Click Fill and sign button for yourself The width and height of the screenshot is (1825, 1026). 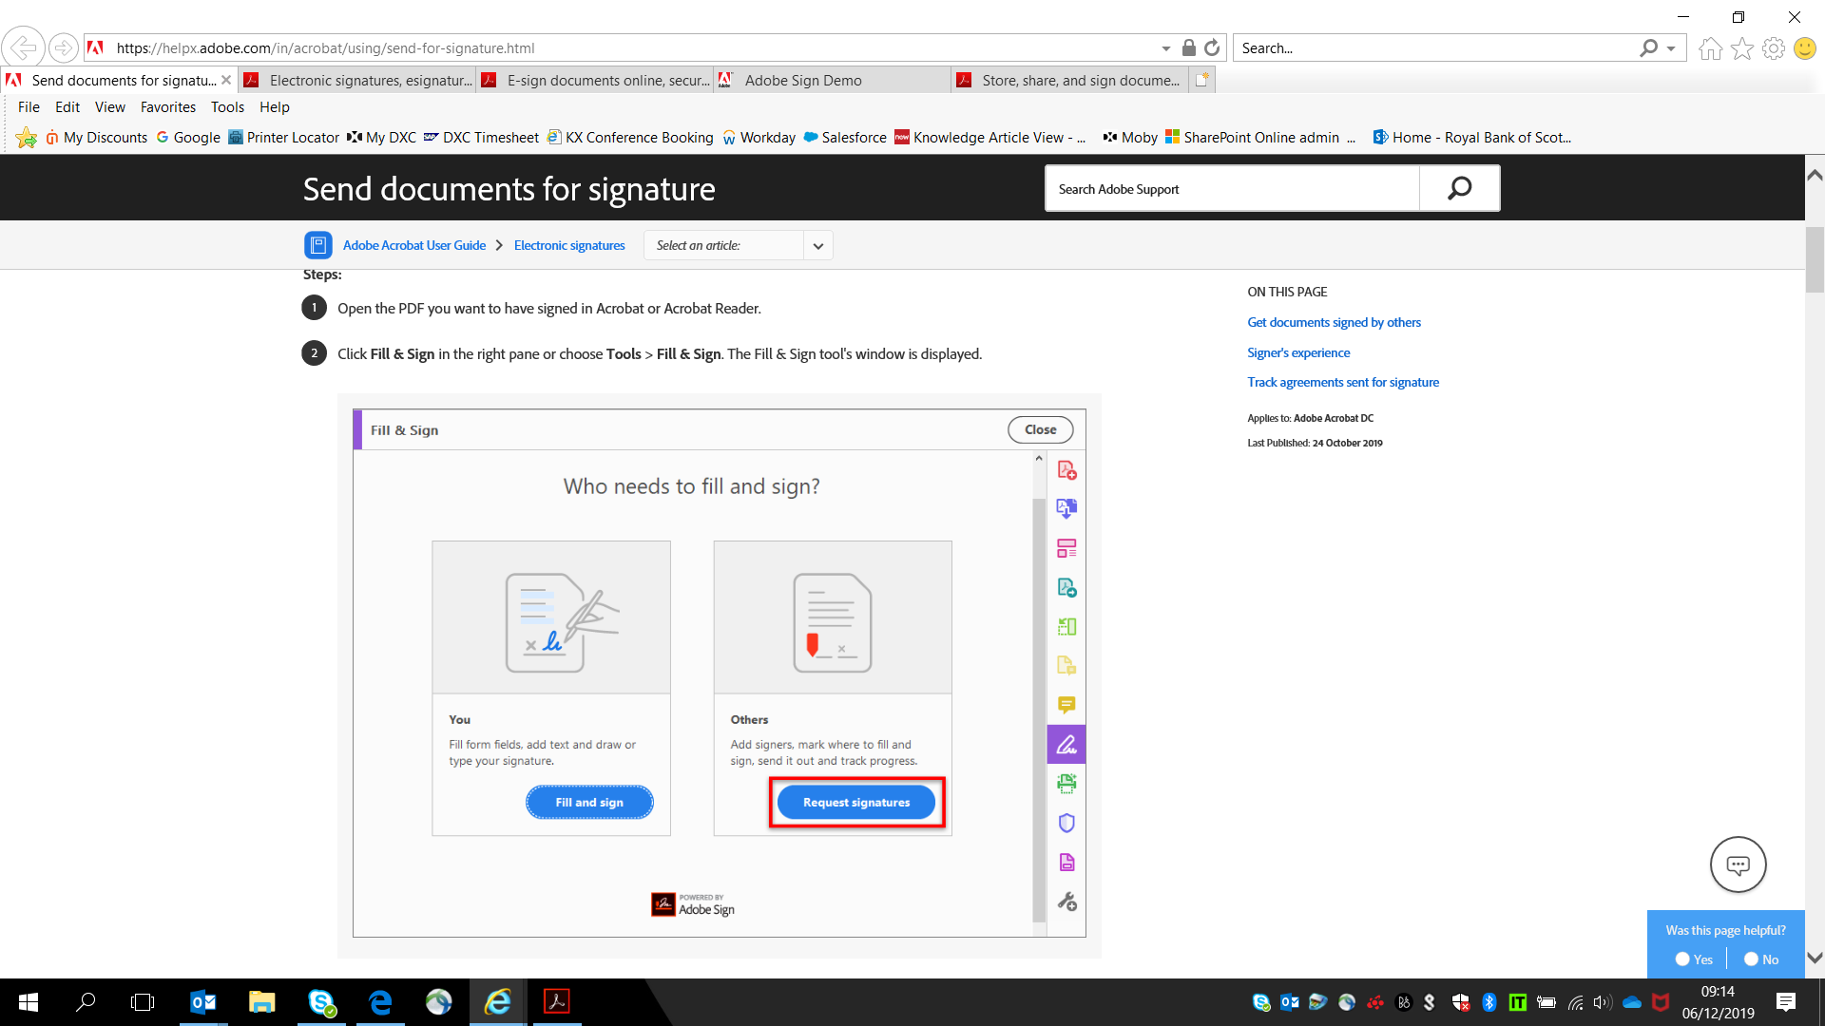tap(587, 802)
